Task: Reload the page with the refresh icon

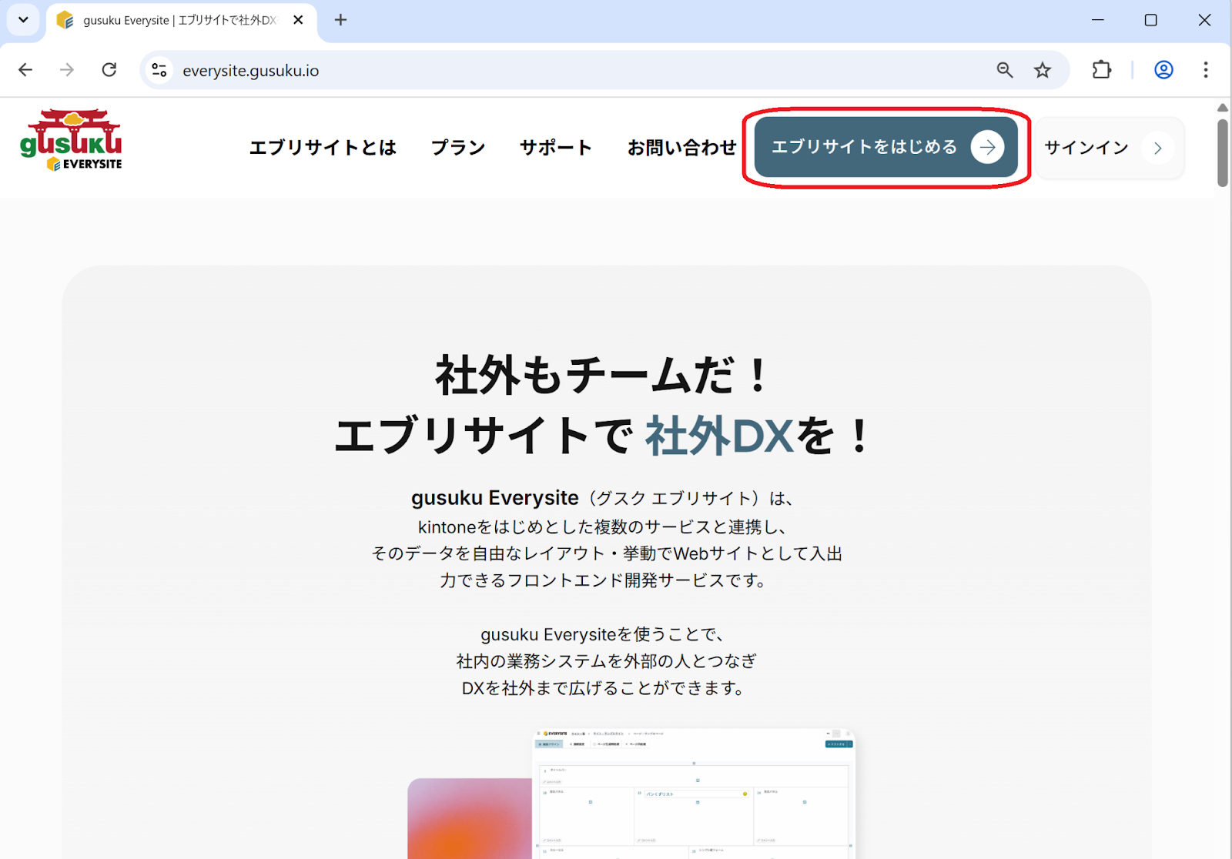Action: (x=109, y=70)
